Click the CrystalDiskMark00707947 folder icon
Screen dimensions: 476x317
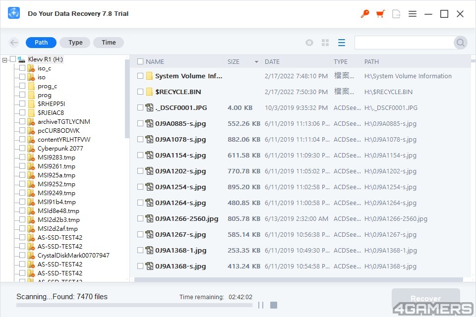(x=31, y=256)
